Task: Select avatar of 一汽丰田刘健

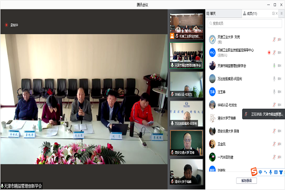Action: pos(212,157)
